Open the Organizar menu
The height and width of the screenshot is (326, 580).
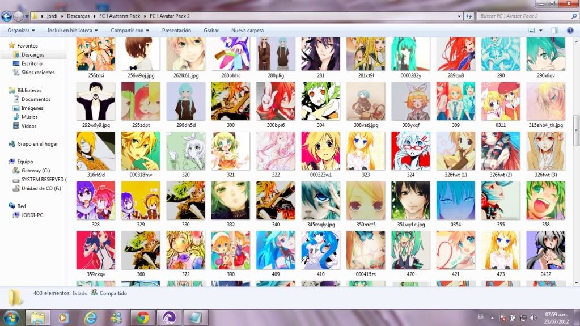point(21,31)
